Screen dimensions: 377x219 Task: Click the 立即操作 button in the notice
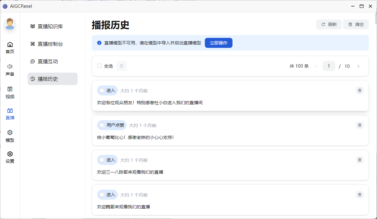218,43
